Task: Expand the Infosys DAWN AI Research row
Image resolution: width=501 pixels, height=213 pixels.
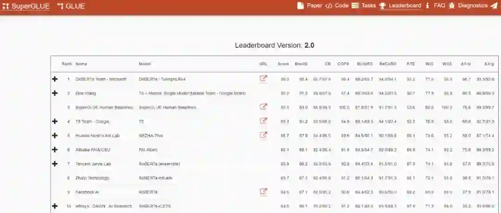Action: tap(55, 206)
